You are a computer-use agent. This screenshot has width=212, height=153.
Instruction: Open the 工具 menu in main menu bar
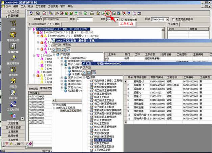coord(23,6)
